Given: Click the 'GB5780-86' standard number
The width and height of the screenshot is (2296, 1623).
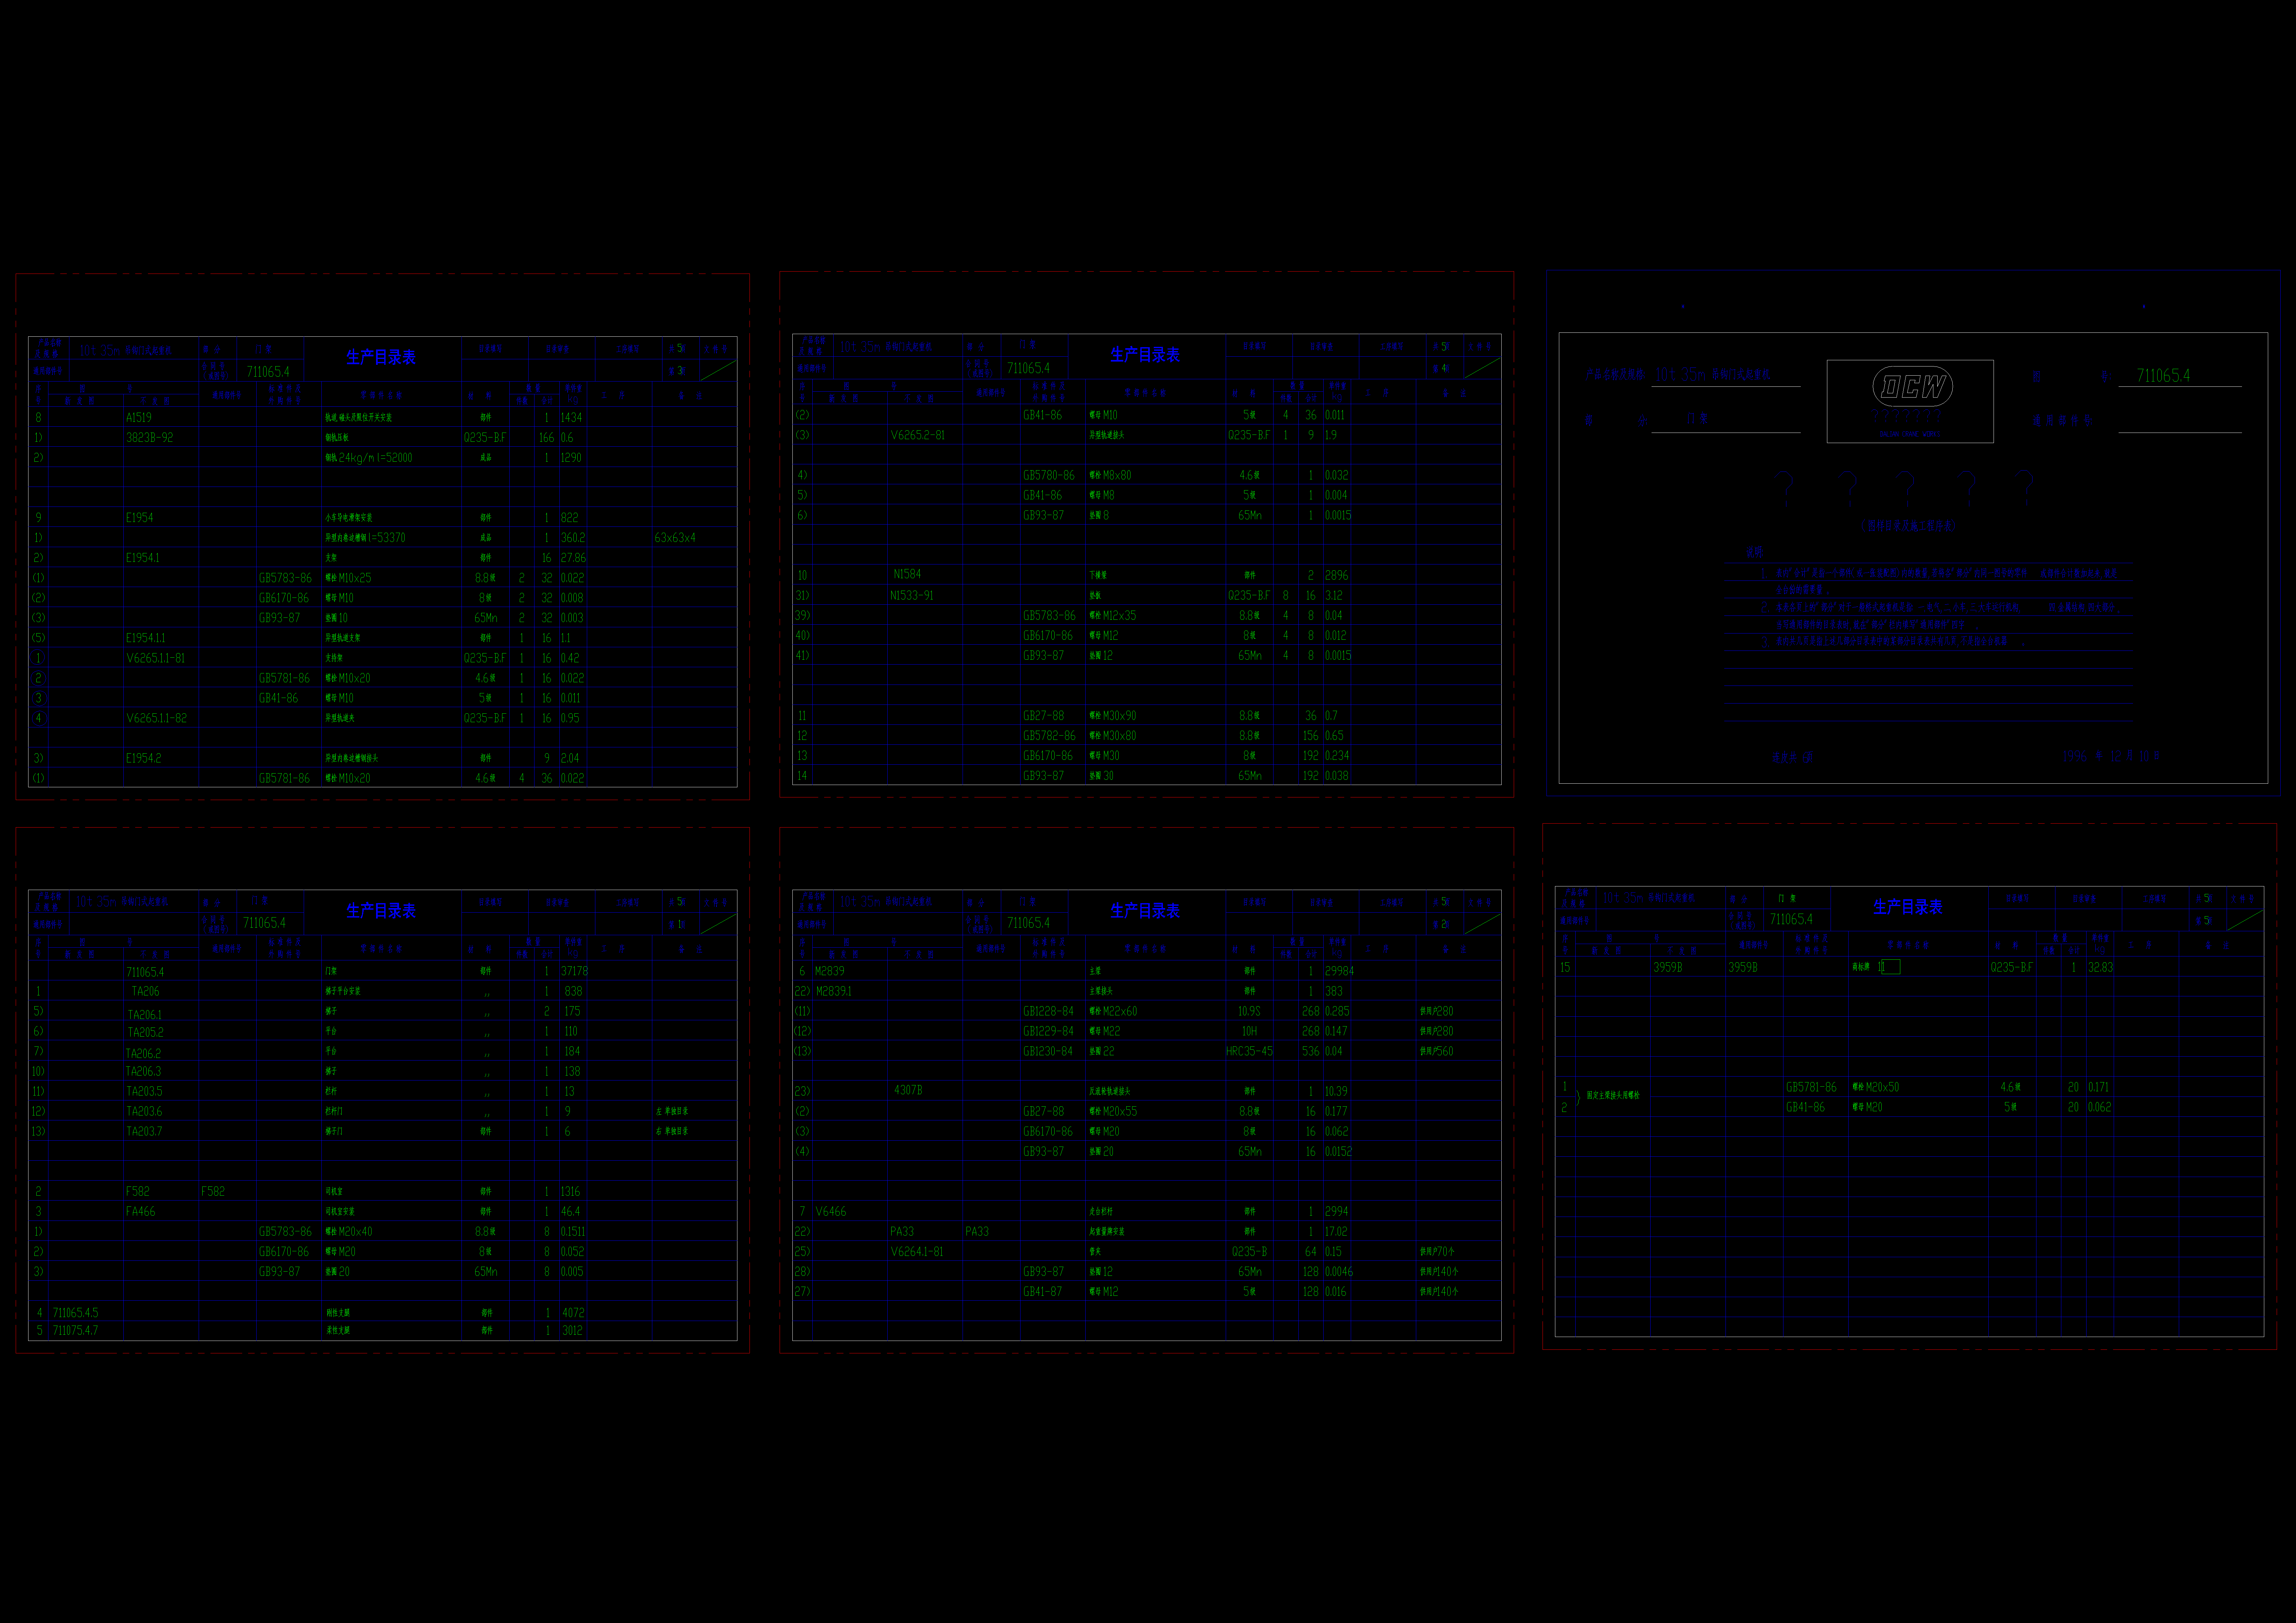Looking at the screenshot, I should (1049, 475).
